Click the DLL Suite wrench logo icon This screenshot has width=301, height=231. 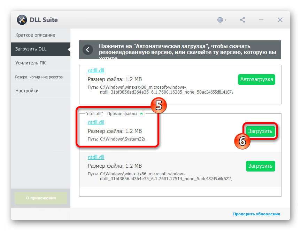(22, 20)
